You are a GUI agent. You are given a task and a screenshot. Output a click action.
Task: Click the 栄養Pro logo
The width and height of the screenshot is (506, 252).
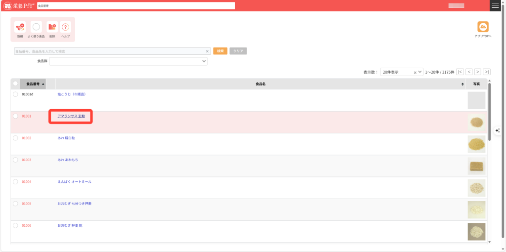coord(18,5)
